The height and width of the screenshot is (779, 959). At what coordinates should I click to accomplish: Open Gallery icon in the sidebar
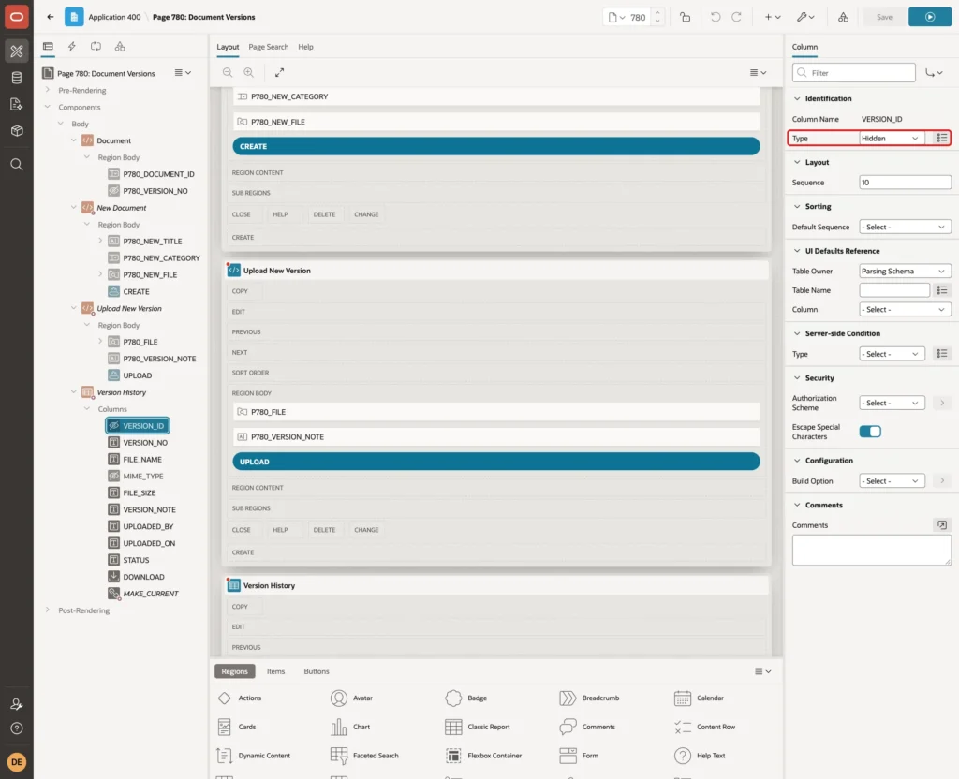pyautogui.click(x=17, y=131)
